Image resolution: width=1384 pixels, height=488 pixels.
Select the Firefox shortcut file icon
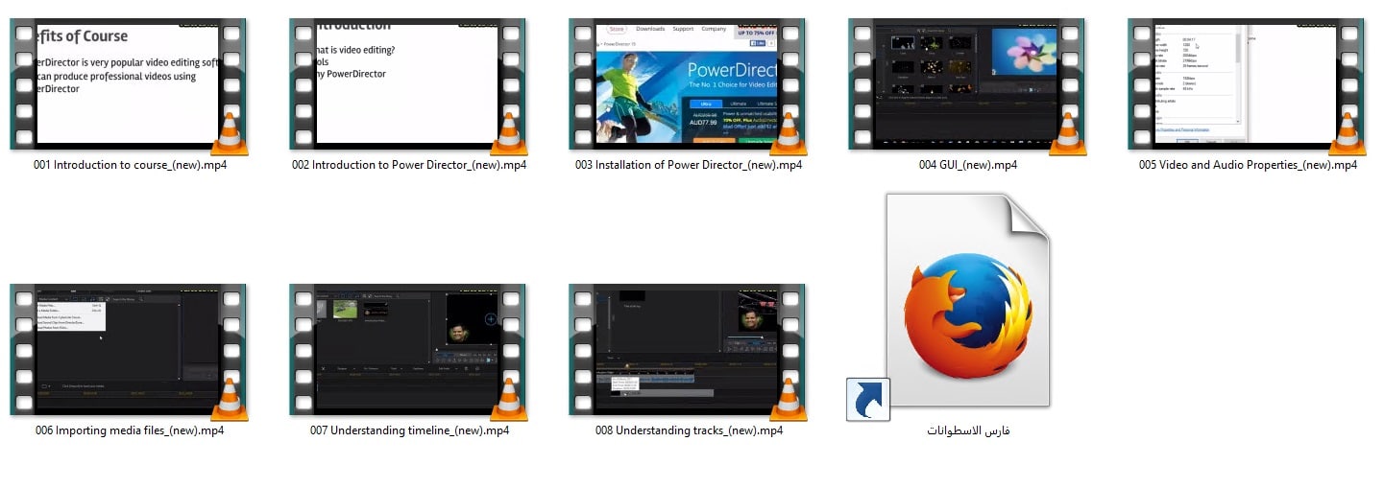967,300
